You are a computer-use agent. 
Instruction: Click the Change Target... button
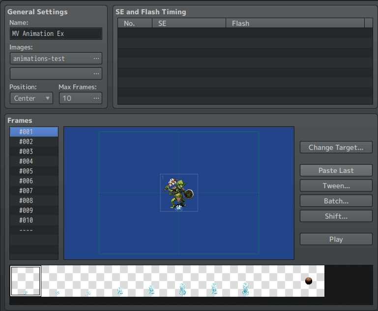coord(336,147)
